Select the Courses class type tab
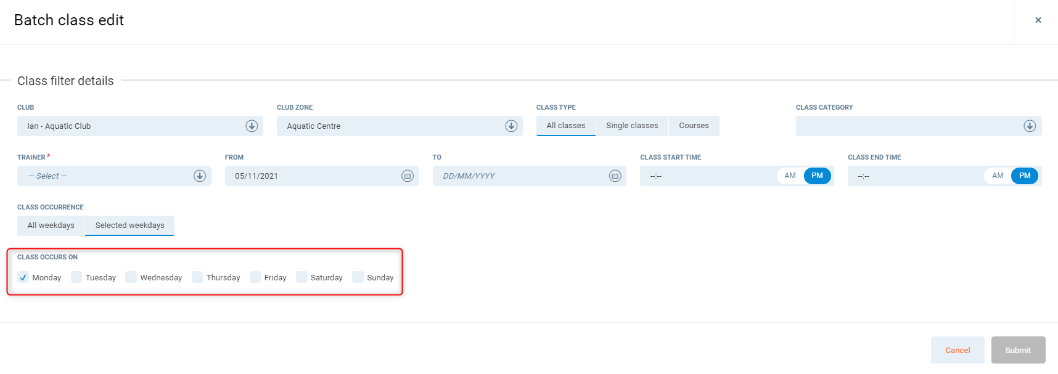Image resolution: width=1058 pixels, height=374 pixels. pyautogui.click(x=694, y=126)
